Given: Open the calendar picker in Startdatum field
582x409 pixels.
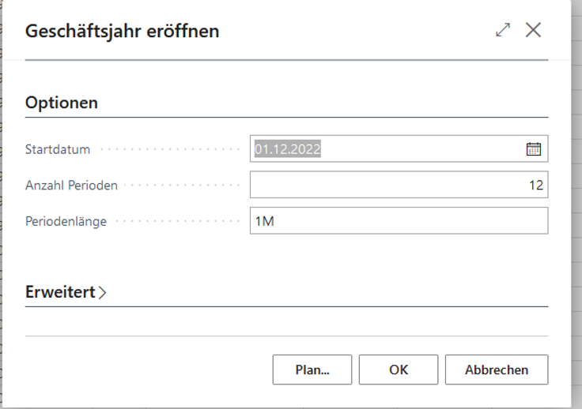Looking at the screenshot, I should point(534,148).
